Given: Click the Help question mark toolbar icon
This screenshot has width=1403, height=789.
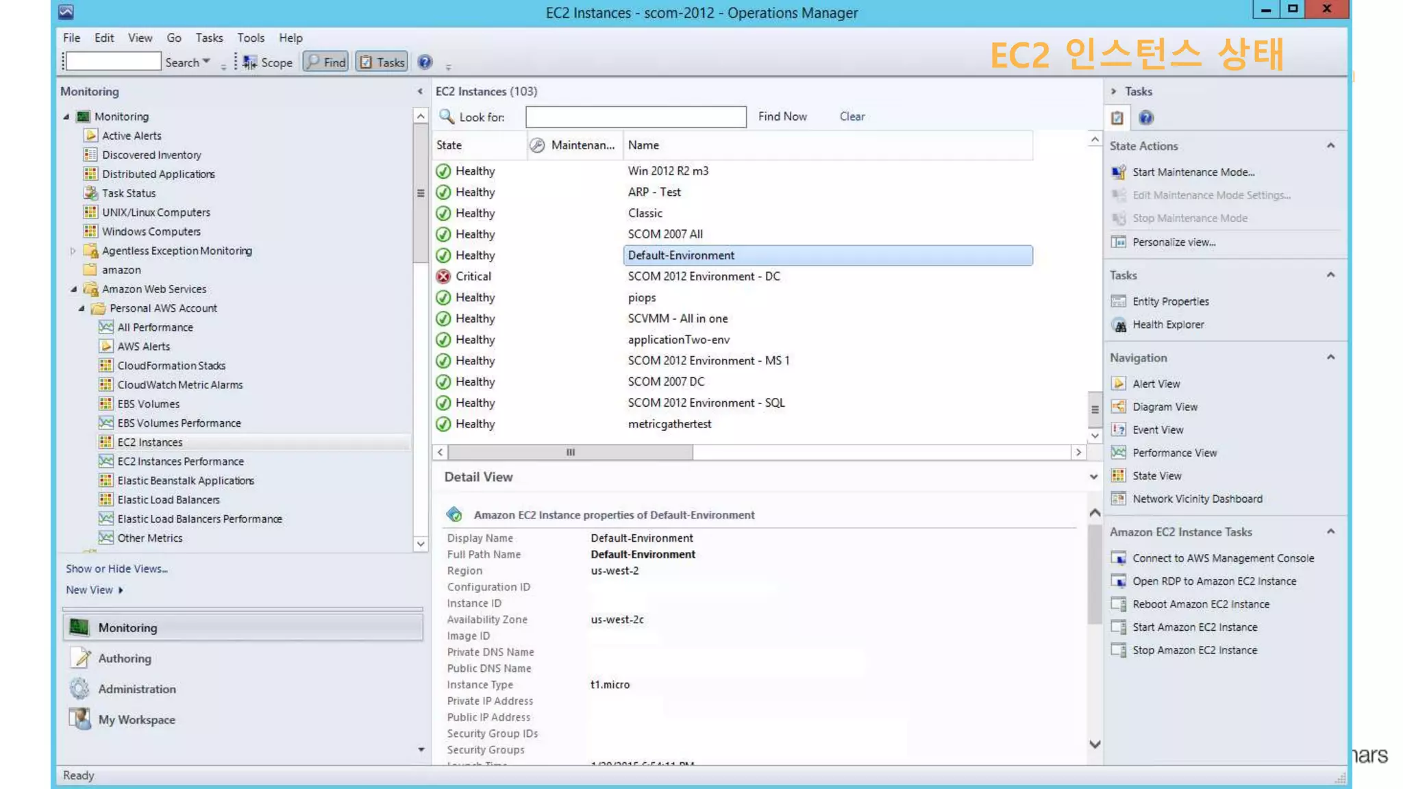Looking at the screenshot, I should coord(425,62).
